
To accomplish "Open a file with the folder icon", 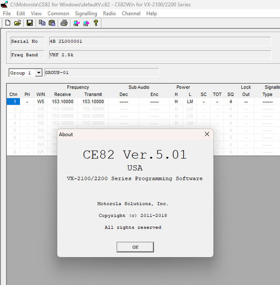I will click(x=17, y=23).
